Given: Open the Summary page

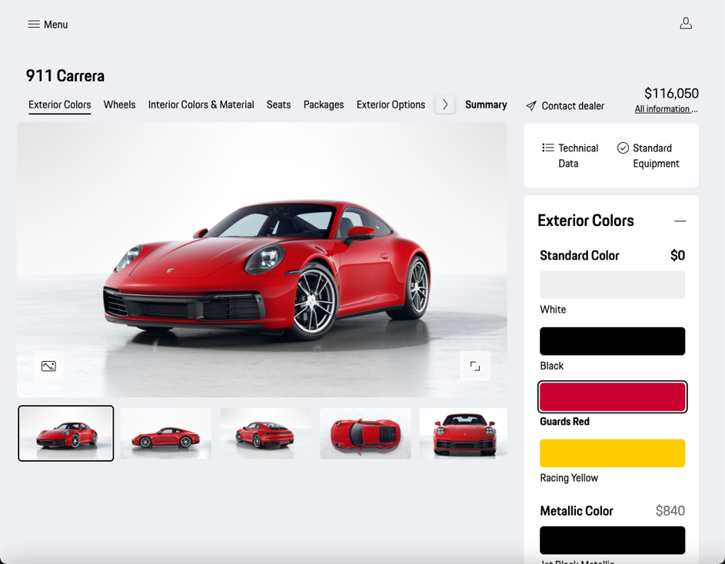Looking at the screenshot, I should pos(485,105).
